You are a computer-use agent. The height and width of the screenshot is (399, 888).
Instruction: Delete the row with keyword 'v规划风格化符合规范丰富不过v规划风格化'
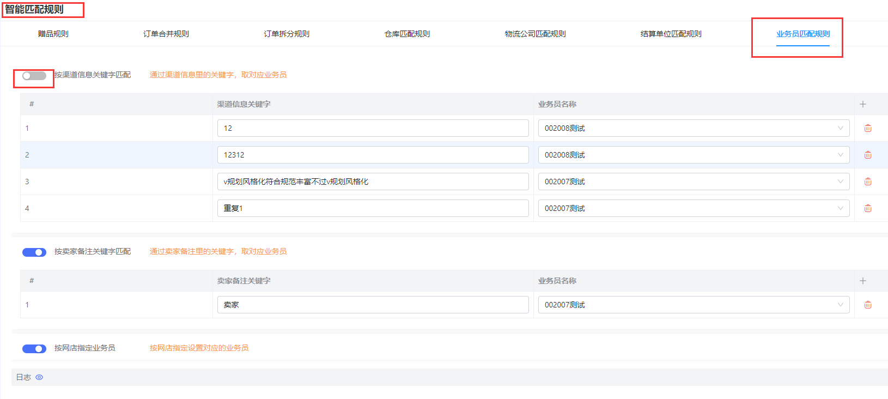(x=868, y=182)
